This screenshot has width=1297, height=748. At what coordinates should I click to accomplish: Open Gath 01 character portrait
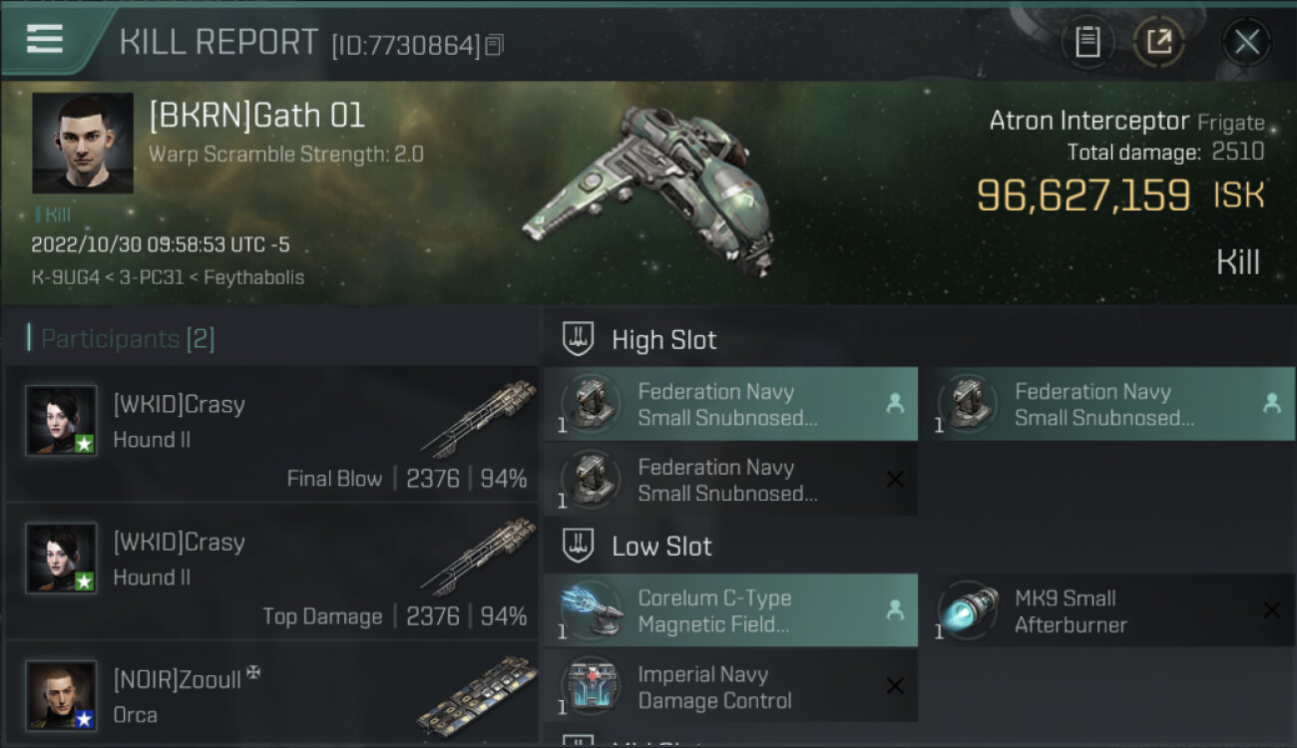(x=83, y=143)
